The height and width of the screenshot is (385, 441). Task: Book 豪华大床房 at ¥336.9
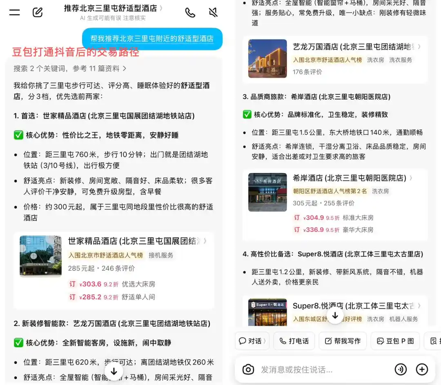click(x=334, y=230)
